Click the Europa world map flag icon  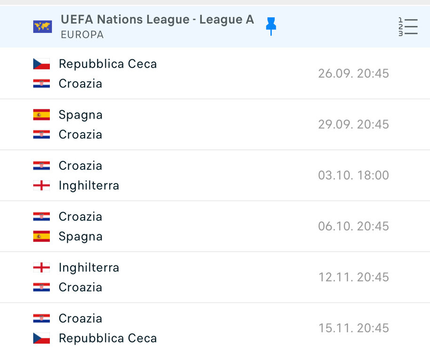[42, 27]
